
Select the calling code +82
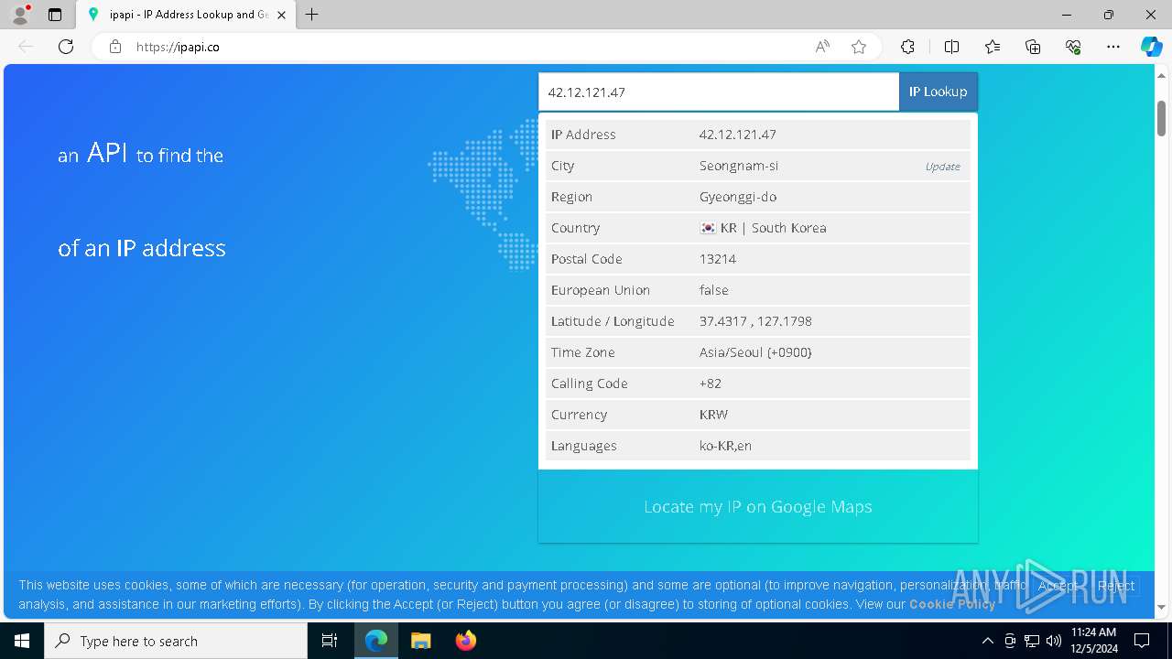click(x=711, y=384)
